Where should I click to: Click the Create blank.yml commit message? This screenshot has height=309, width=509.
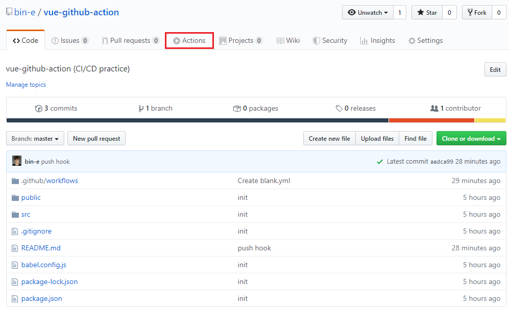click(264, 181)
